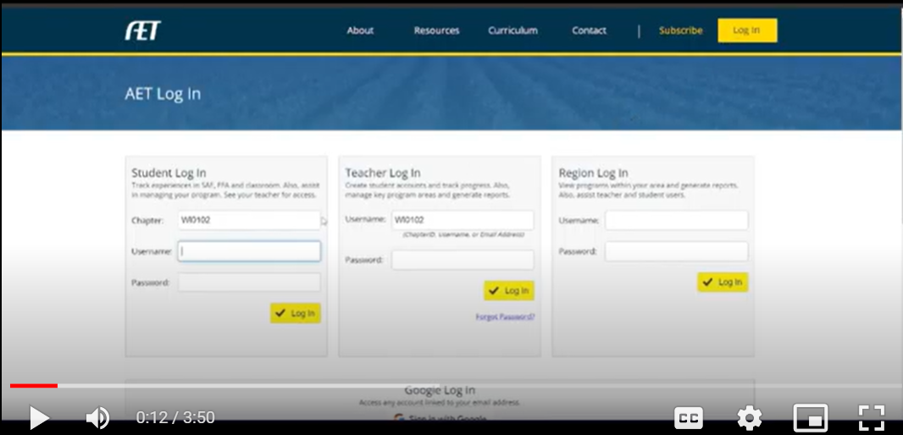Play the video
This screenshot has width=903, height=435.
39,417
